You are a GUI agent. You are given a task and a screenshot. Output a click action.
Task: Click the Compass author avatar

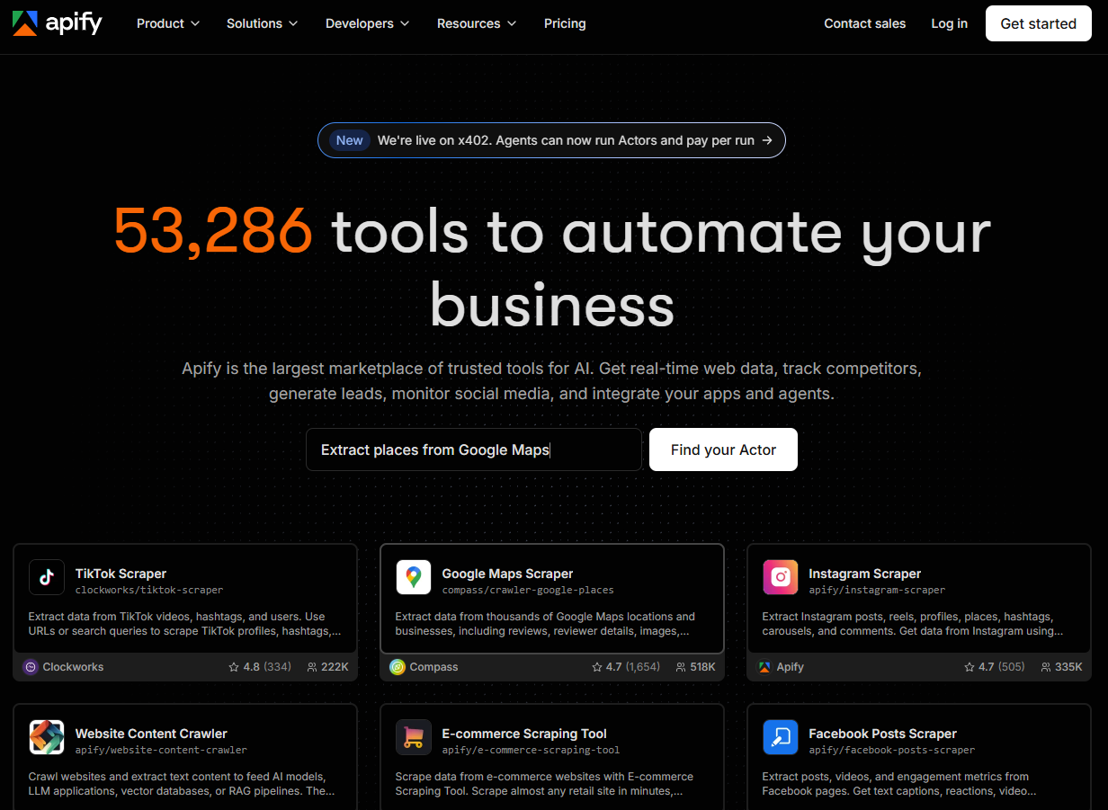398,667
